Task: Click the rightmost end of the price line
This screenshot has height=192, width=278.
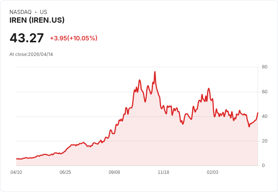Action: (258, 113)
